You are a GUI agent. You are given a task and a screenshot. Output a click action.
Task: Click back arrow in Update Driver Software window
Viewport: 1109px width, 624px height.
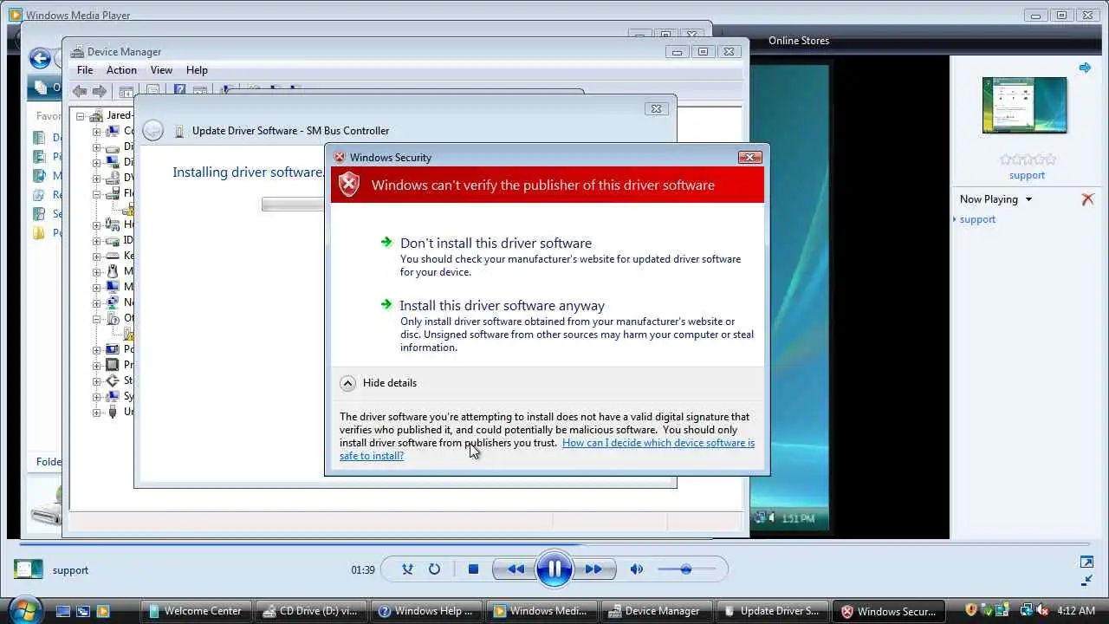tap(152, 131)
